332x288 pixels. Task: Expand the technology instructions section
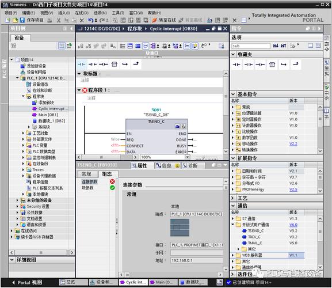[232, 198]
